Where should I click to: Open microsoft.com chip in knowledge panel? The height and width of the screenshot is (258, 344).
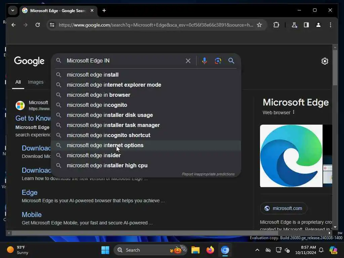click(284, 208)
